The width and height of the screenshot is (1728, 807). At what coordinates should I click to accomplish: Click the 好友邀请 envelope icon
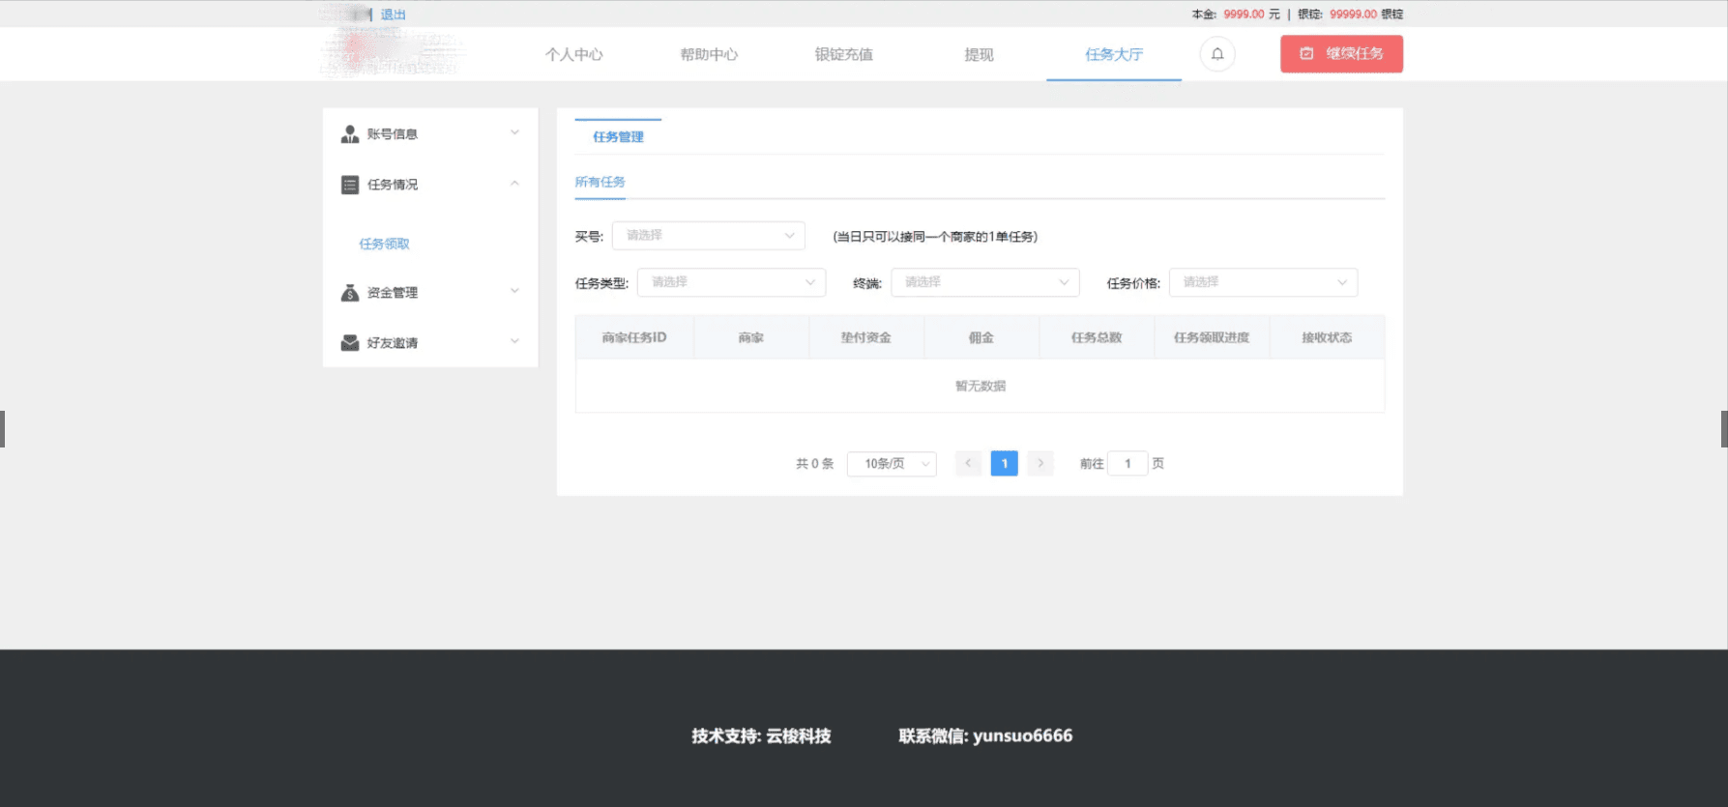pos(350,343)
